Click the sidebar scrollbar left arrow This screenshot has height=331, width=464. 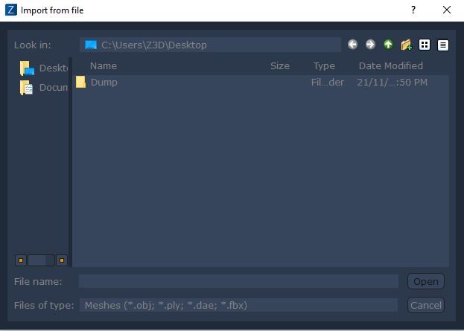tap(21, 260)
